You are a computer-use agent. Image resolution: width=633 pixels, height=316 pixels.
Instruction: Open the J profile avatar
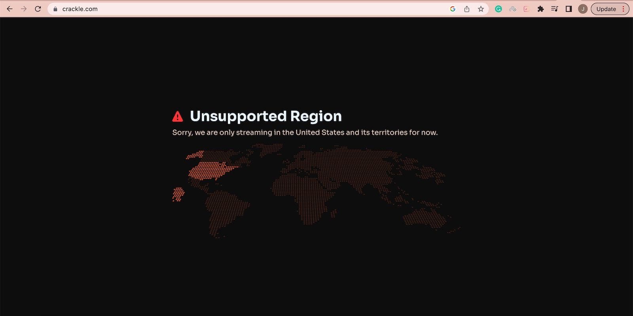tap(583, 9)
